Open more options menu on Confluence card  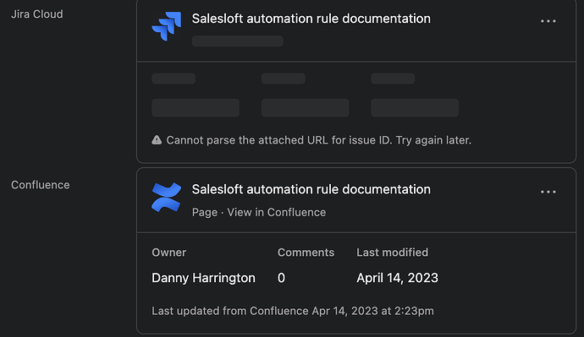click(x=548, y=192)
